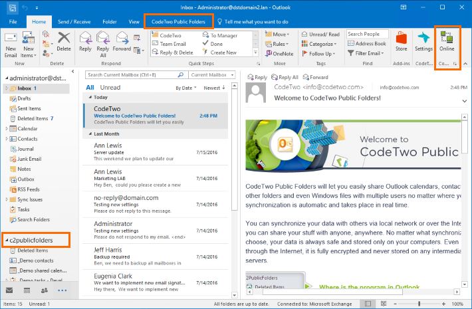Select Create New quick step

point(220,52)
